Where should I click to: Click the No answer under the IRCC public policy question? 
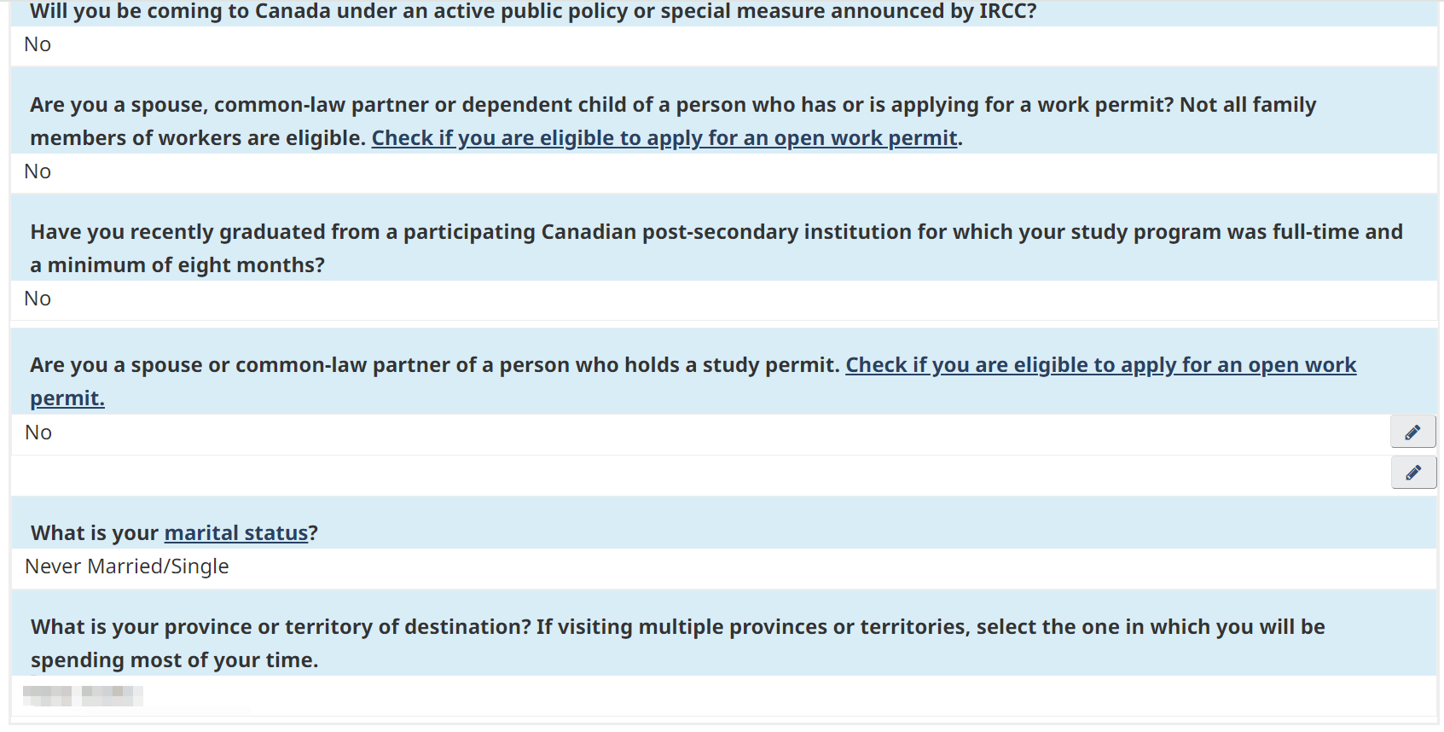point(38,44)
